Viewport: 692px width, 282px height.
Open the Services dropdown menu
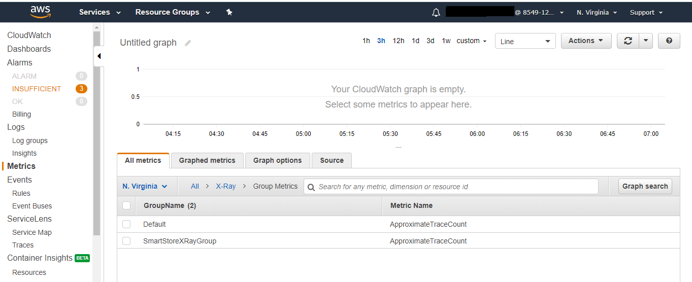pyautogui.click(x=100, y=12)
